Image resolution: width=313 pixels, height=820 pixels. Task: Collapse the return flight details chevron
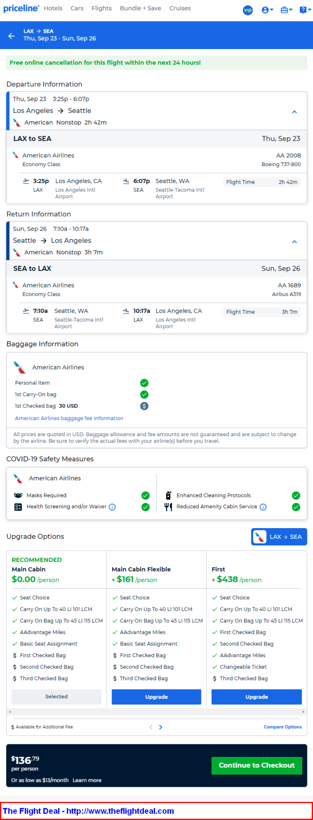tap(294, 242)
